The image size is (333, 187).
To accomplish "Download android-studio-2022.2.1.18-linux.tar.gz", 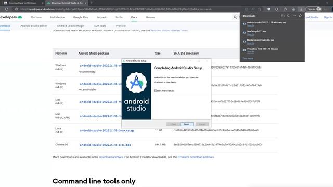I will click(x=107, y=130).
